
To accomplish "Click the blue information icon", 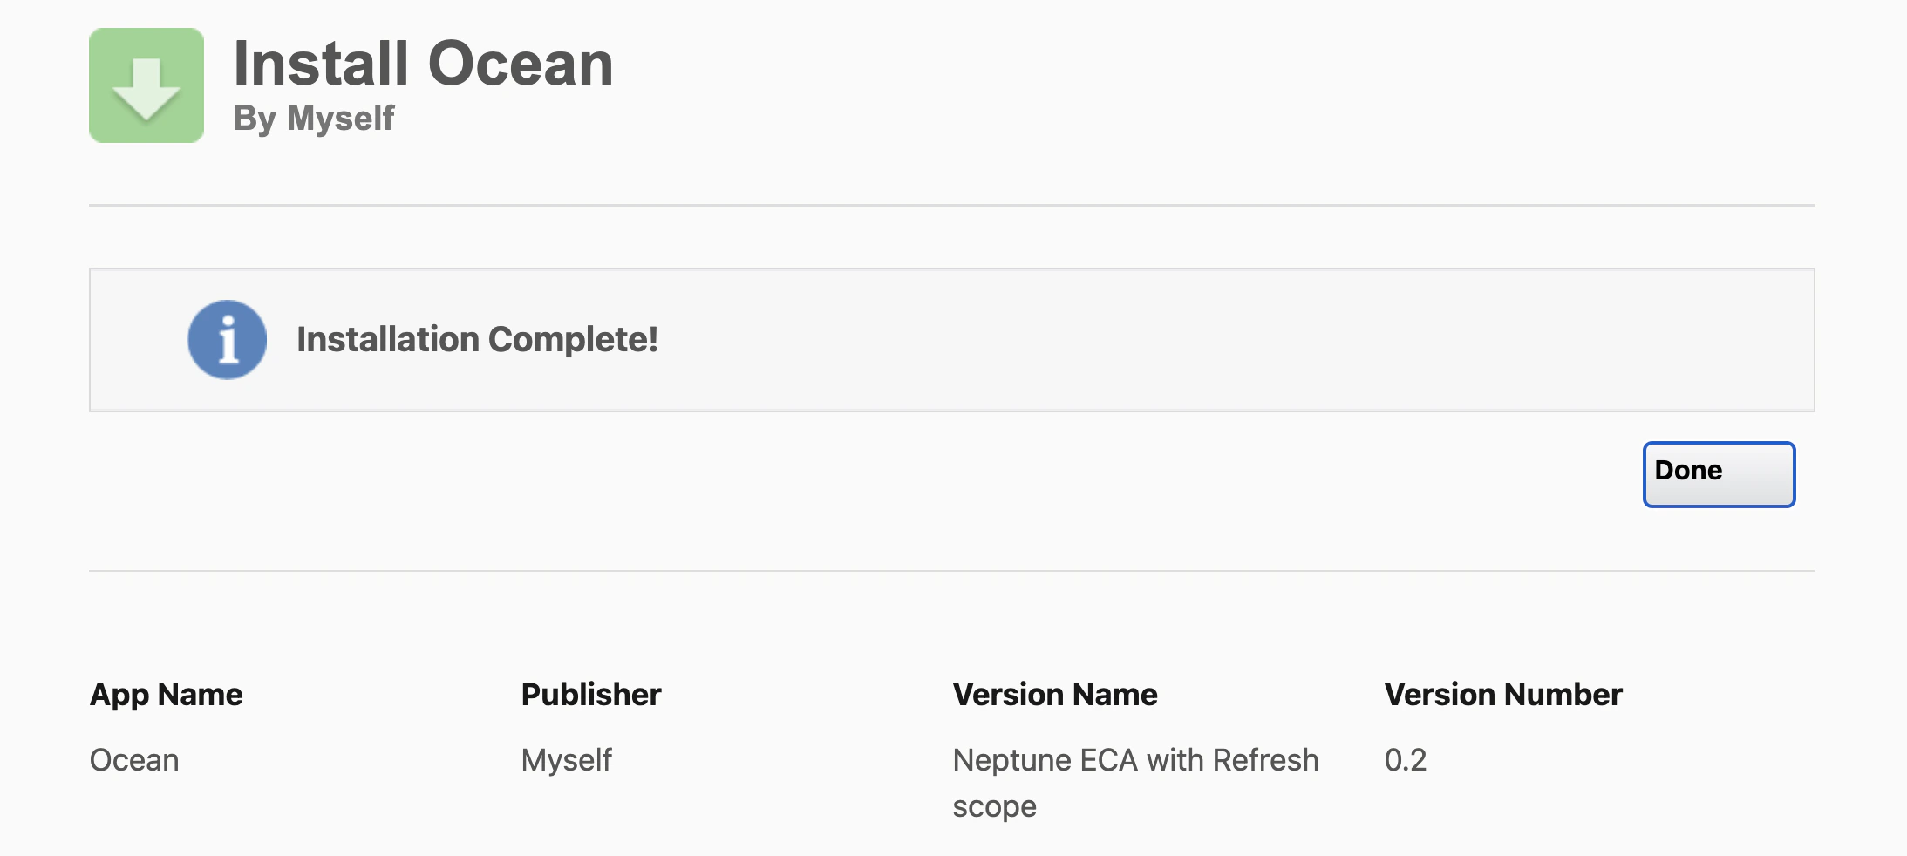I will click(x=227, y=340).
